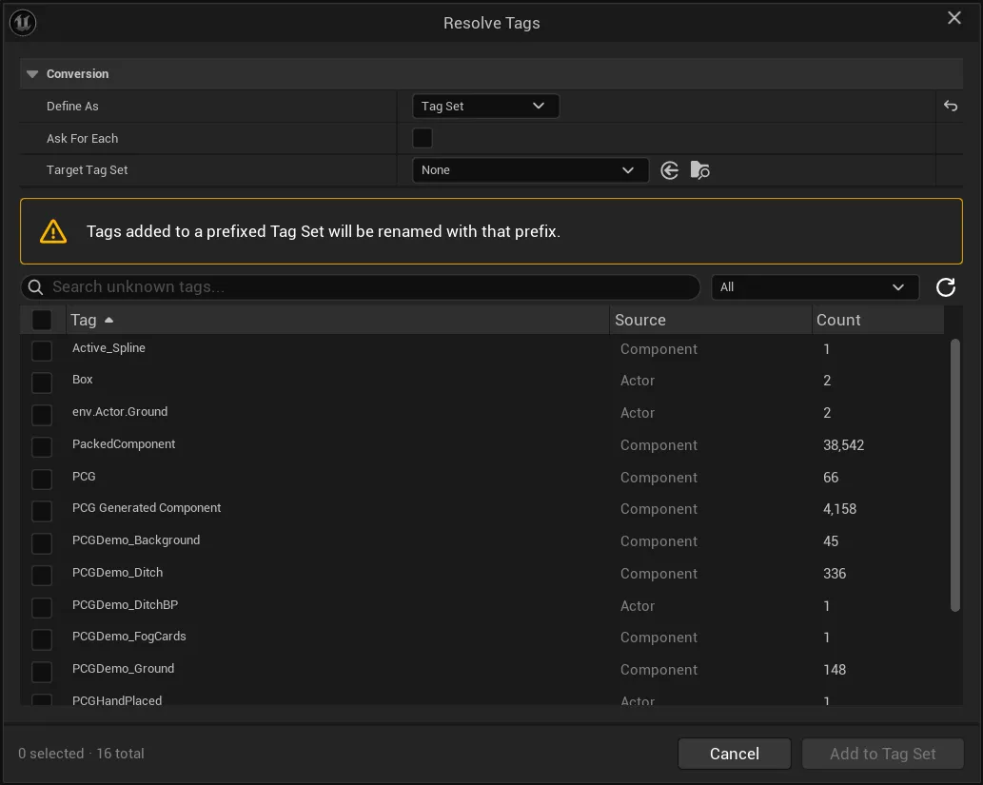983x785 pixels.
Task: Click the count value 4,158
Action: pos(839,509)
